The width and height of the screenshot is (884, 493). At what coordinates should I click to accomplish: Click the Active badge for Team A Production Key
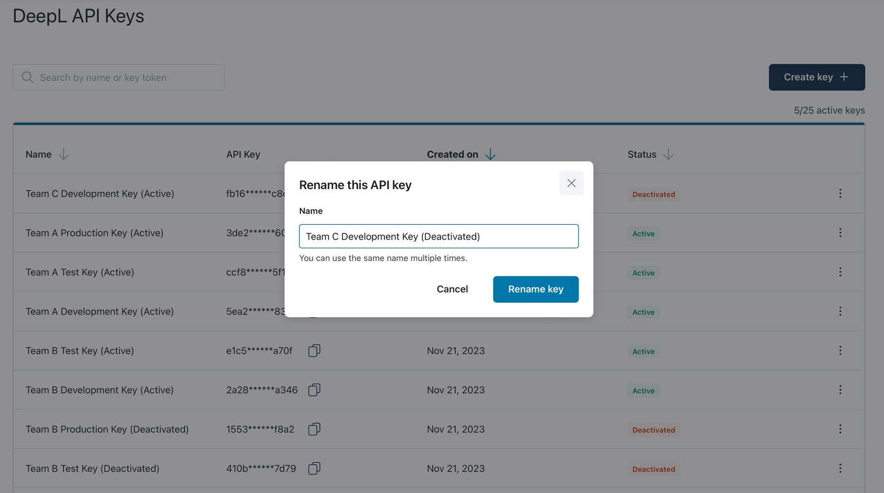point(643,233)
